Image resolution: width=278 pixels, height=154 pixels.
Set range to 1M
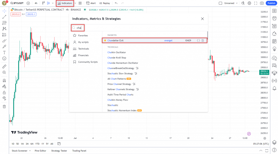click(22, 144)
